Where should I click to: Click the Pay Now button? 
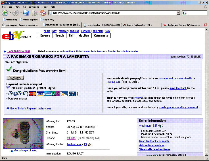pos(15,78)
